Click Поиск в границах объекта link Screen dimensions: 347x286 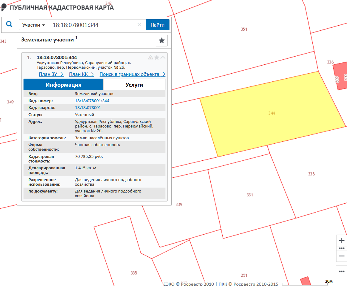132,74
